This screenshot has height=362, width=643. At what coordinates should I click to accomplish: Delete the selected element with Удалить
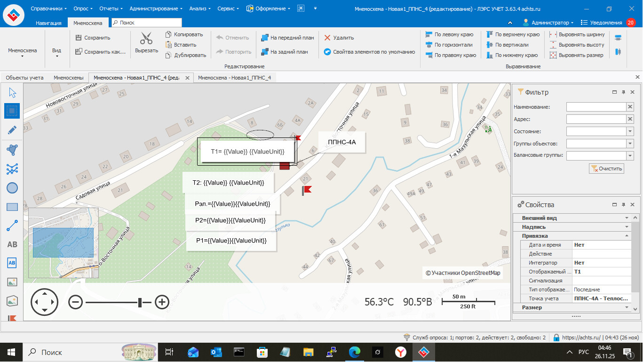click(339, 38)
